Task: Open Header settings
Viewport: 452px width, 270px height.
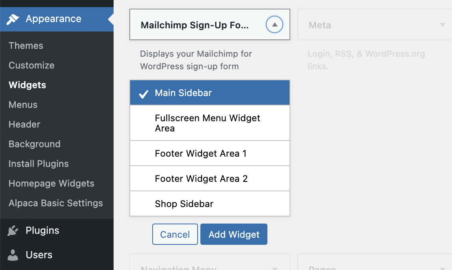Action: pyautogui.click(x=24, y=124)
